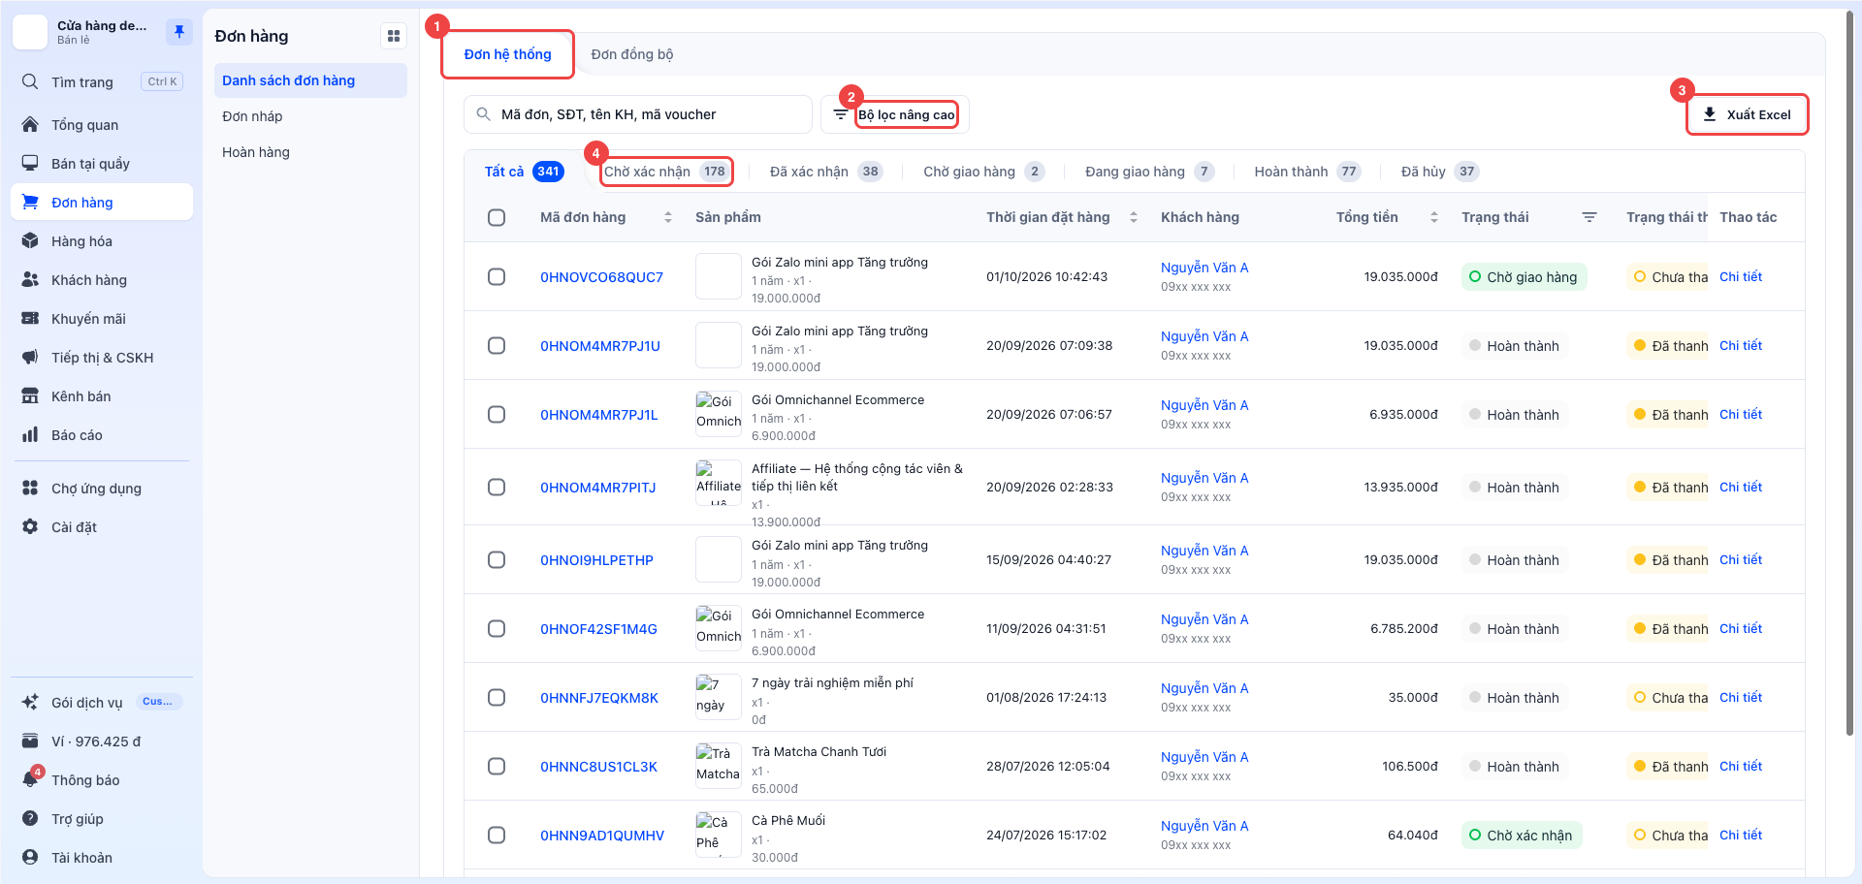The image size is (1862, 884).
Task: Open the customer link in row 0HNNFJ7EQKM8K
Action: (x=1204, y=689)
